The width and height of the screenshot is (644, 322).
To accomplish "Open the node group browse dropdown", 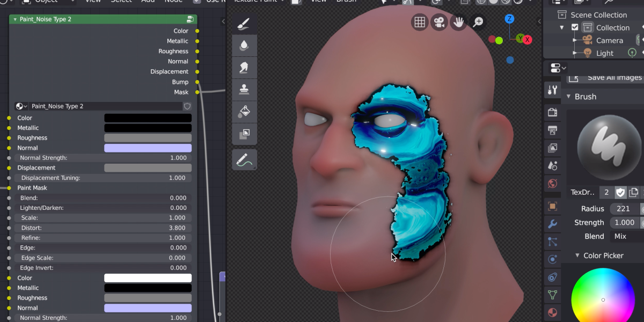I will (x=21, y=106).
